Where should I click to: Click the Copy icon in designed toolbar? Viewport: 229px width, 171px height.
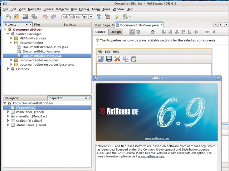click(x=126, y=59)
